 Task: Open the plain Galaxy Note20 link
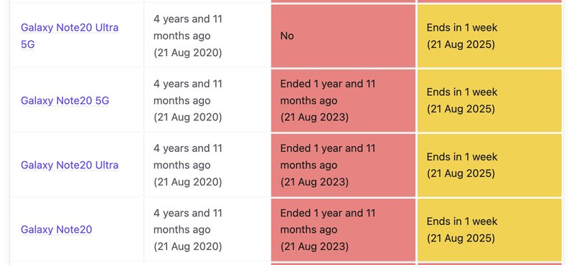(x=57, y=229)
